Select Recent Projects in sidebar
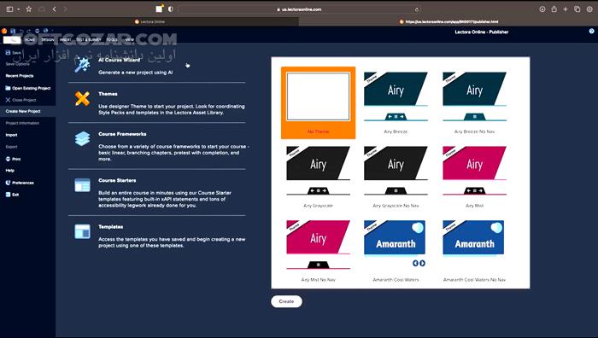The image size is (598, 338). [x=20, y=76]
